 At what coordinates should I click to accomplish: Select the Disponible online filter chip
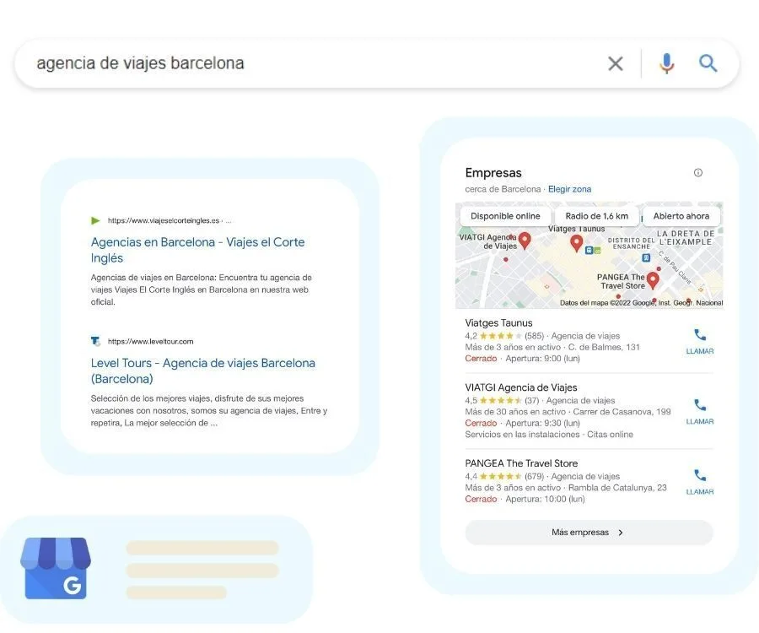click(x=505, y=216)
